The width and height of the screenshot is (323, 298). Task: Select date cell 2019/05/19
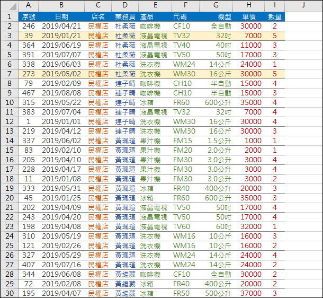point(61,236)
